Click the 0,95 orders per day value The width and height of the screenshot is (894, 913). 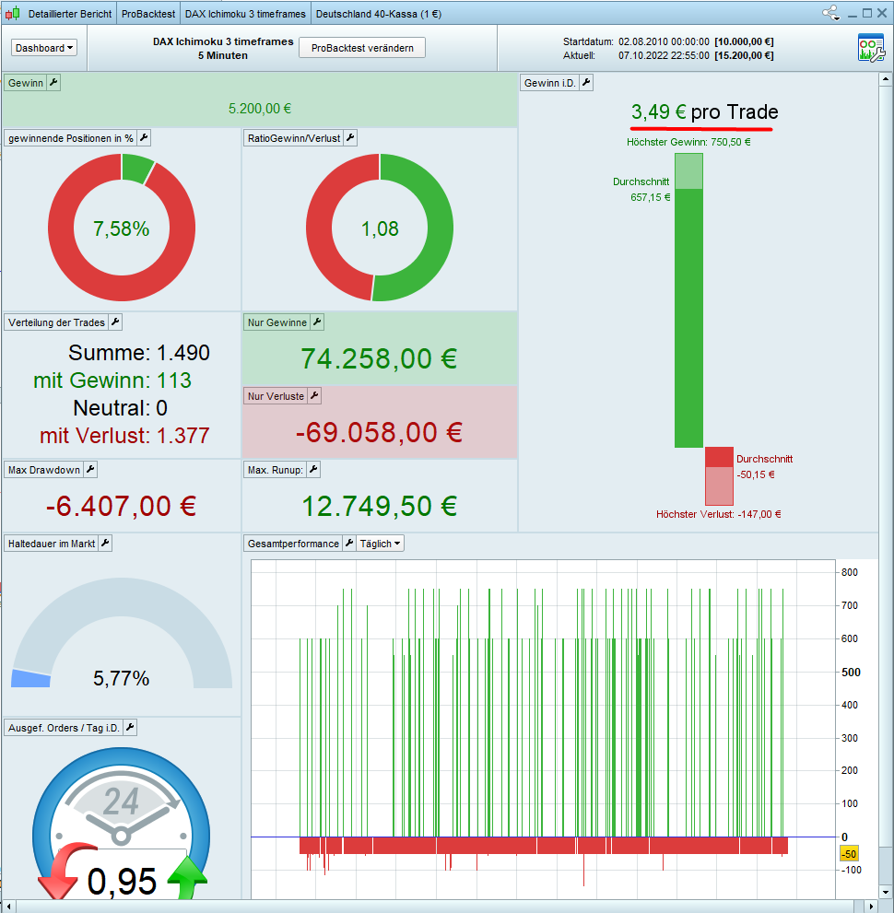122,881
